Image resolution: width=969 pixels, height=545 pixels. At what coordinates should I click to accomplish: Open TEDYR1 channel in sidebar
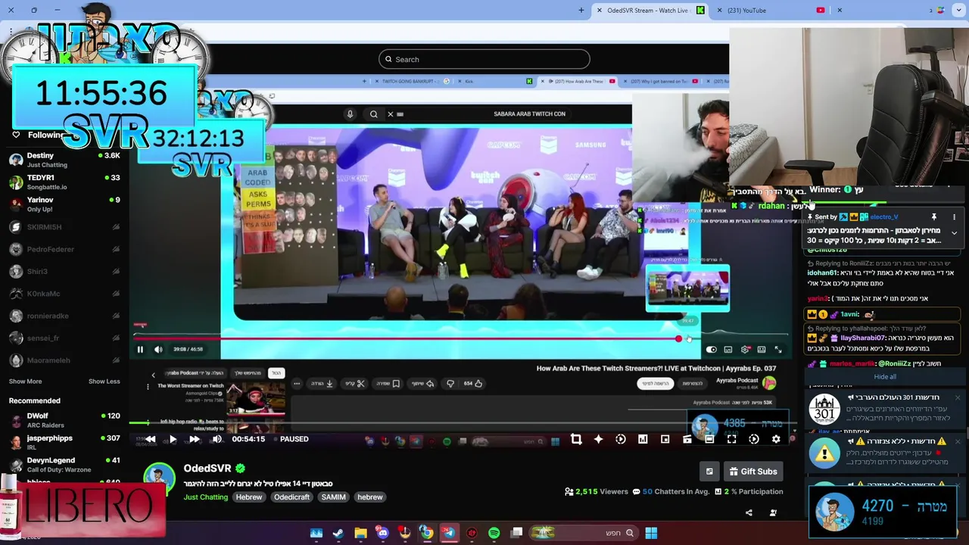click(x=64, y=182)
